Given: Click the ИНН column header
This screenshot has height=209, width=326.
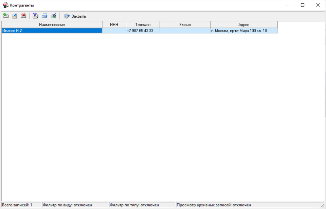Looking at the screenshot, I should coord(114,25).
